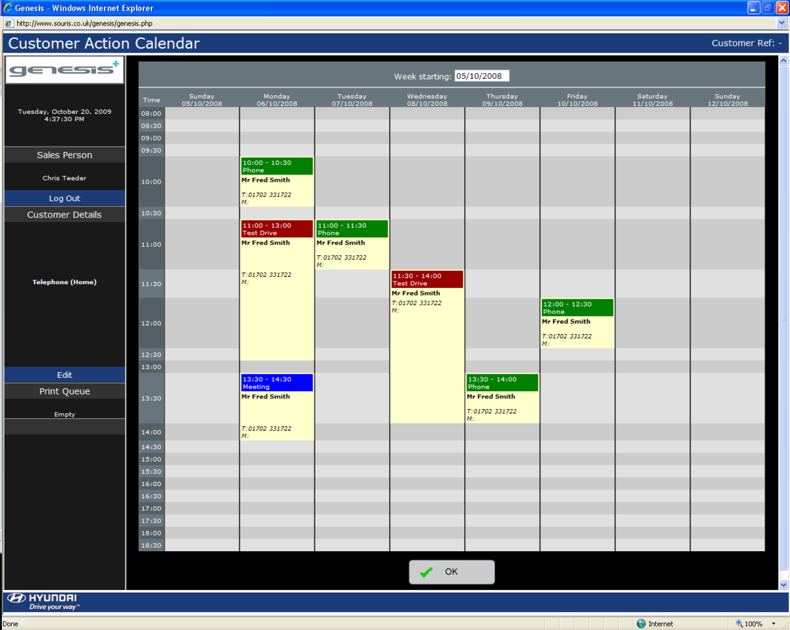Viewport: 790px width, 630px height.
Task: Click the Genesis logo
Action: pos(65,70)
